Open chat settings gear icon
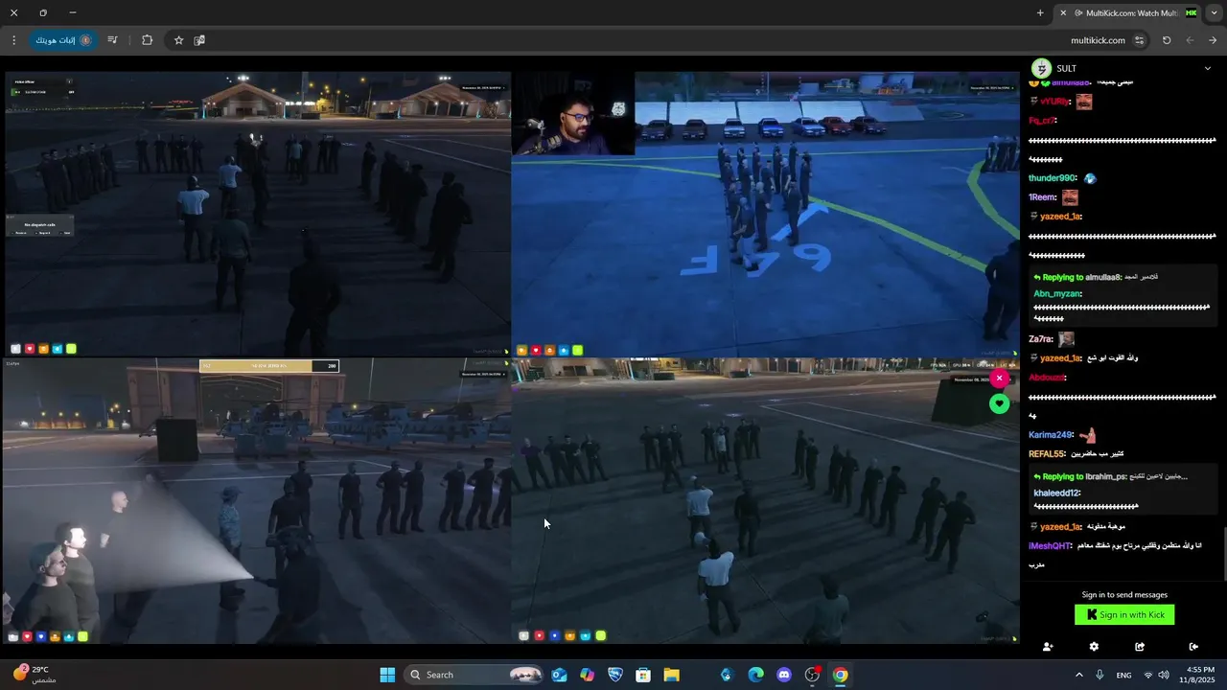Viewport: 1227px width, 690px height. coord(1094,647)
